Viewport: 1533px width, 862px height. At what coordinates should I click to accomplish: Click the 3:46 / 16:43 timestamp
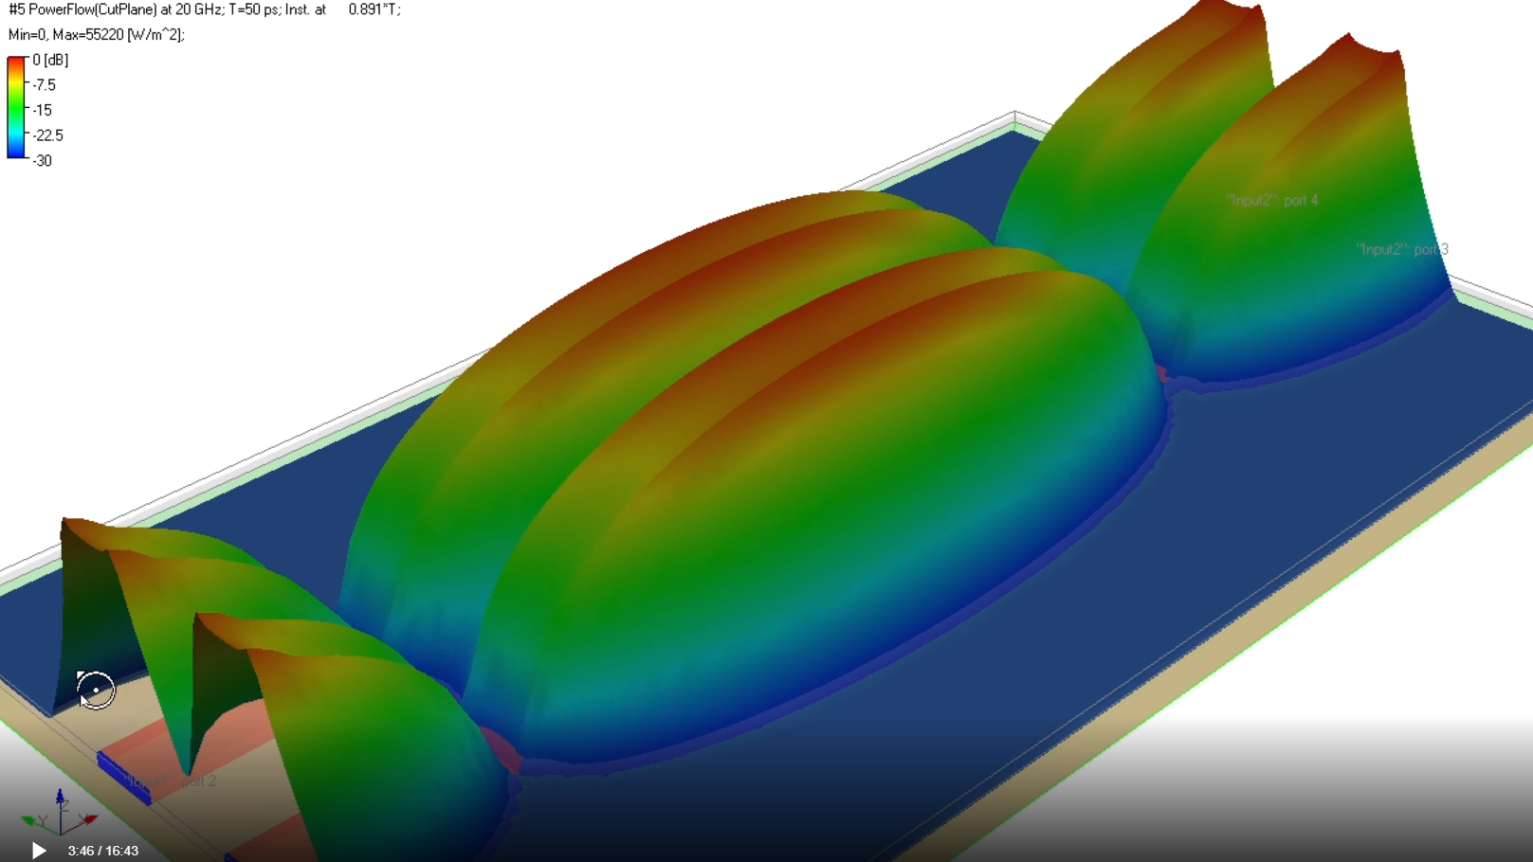point(102,851)
